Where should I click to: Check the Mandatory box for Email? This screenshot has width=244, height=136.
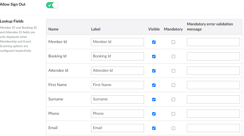(x=173, y=128)
